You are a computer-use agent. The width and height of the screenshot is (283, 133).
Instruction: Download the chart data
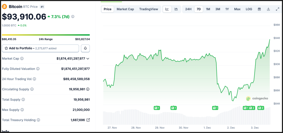pos(268,9)
